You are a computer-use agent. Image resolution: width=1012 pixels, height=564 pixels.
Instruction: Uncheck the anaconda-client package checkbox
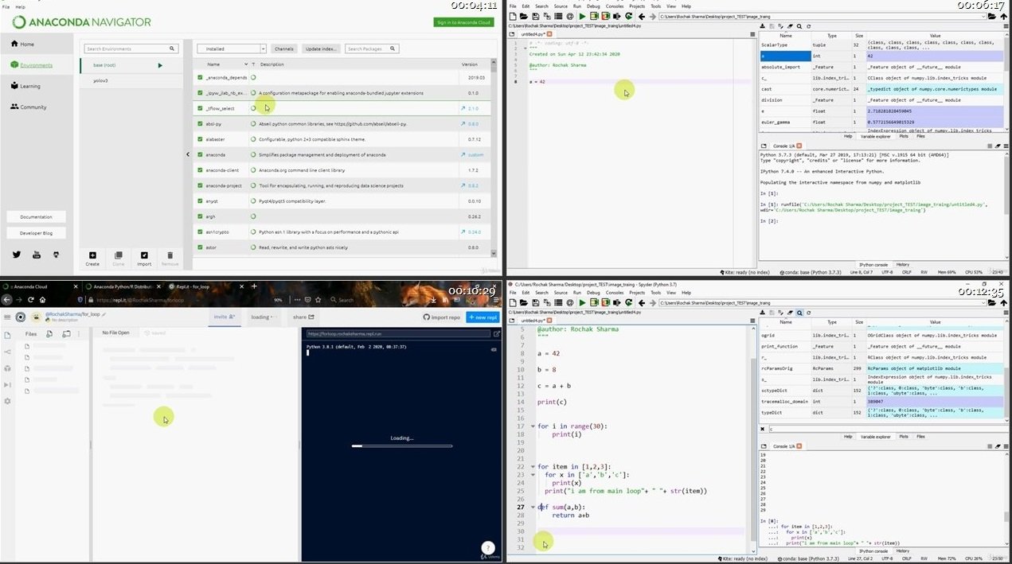(x=200, y=170)
